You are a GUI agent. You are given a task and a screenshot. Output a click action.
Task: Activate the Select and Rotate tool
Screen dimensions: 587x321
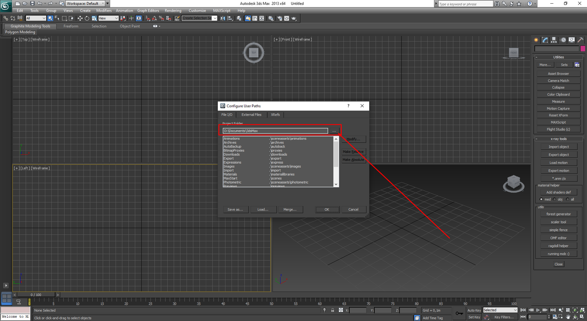point(87,18)
